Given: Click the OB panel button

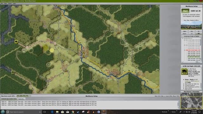Looking at the screenshot, I should pyautogui.click(x=199, y=34).
